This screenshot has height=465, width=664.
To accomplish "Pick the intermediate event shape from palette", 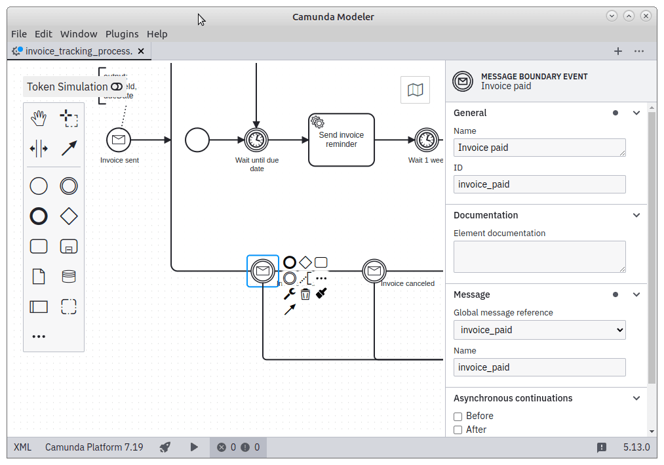I will coord(69,186).
